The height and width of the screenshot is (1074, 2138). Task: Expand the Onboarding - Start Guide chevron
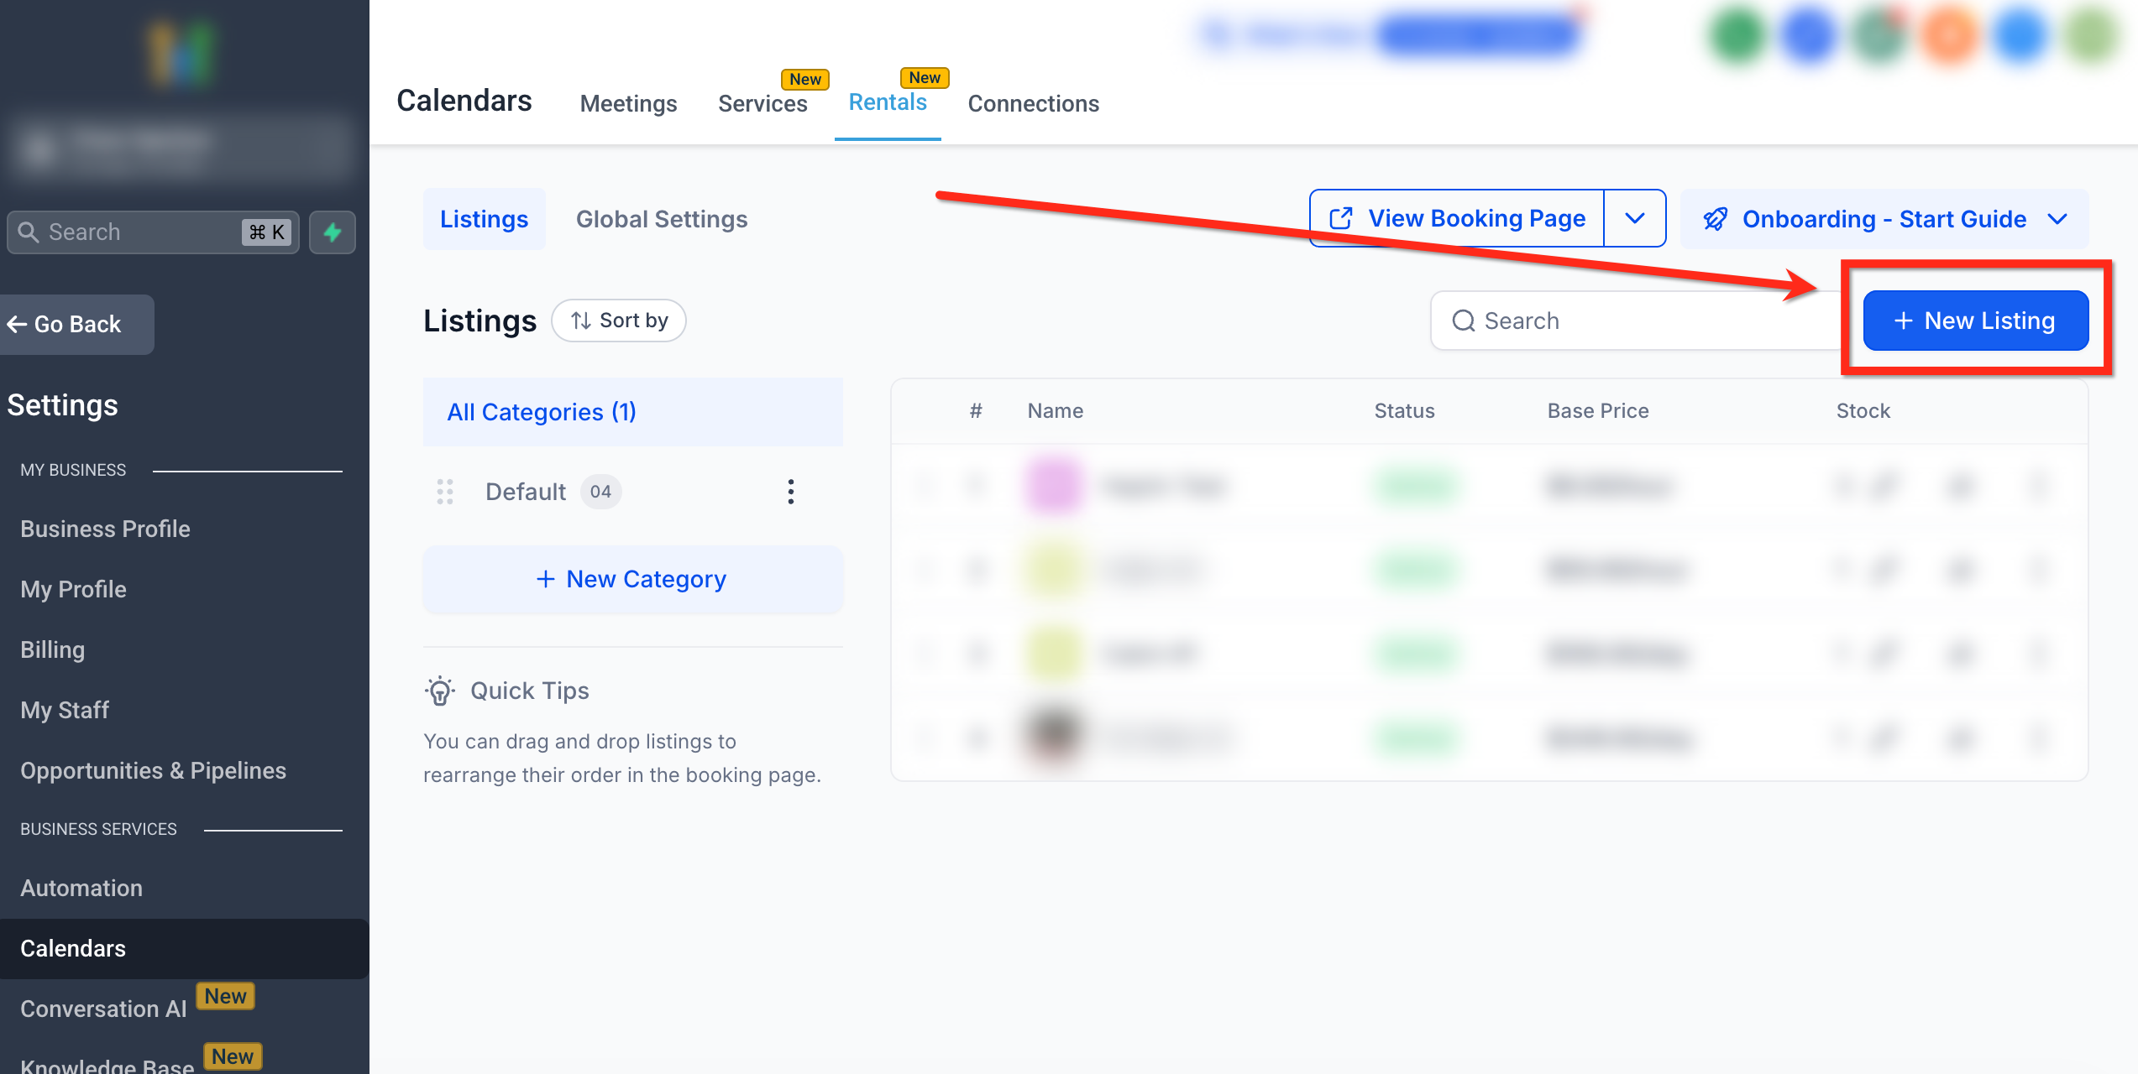(2057, 220)
